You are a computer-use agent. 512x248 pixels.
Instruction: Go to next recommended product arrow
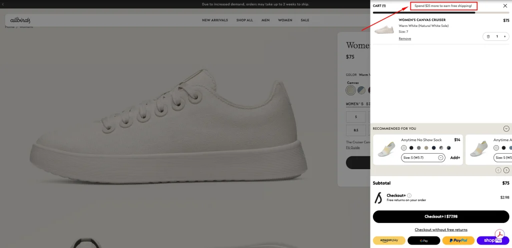click(x=506, y=170)
